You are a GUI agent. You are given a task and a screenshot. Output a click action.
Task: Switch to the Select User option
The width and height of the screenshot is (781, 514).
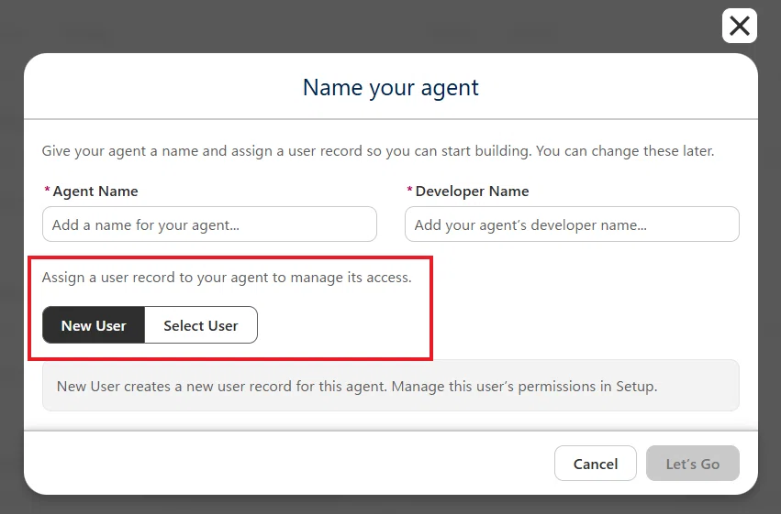(201, 325)
